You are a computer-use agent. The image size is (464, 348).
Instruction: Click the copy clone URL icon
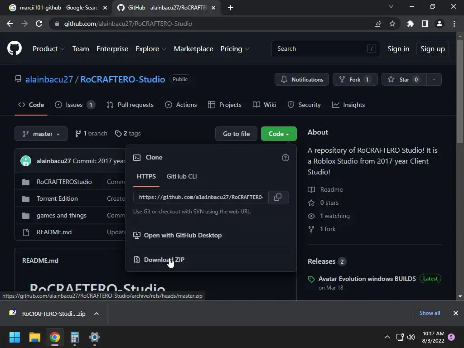[278, 197]
